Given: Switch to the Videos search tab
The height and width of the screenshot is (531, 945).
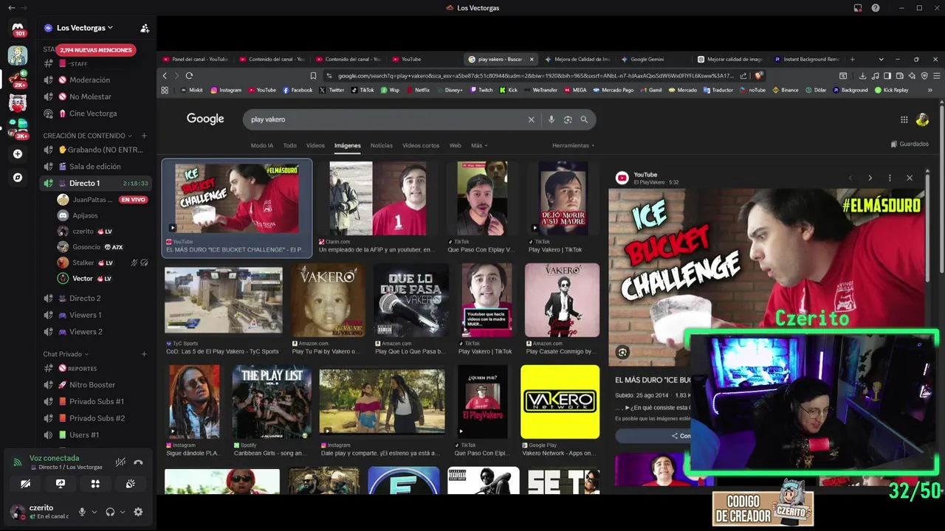Looking at the screenshot, I should (315, 145).
